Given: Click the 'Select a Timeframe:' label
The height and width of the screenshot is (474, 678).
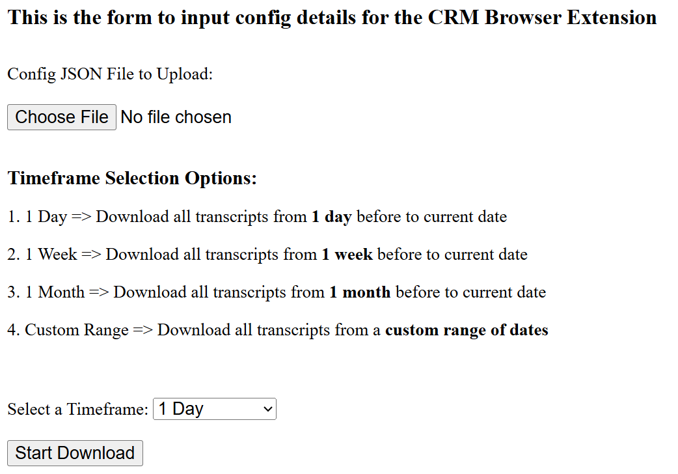Looking at the screenshot, I should point(78,410).
